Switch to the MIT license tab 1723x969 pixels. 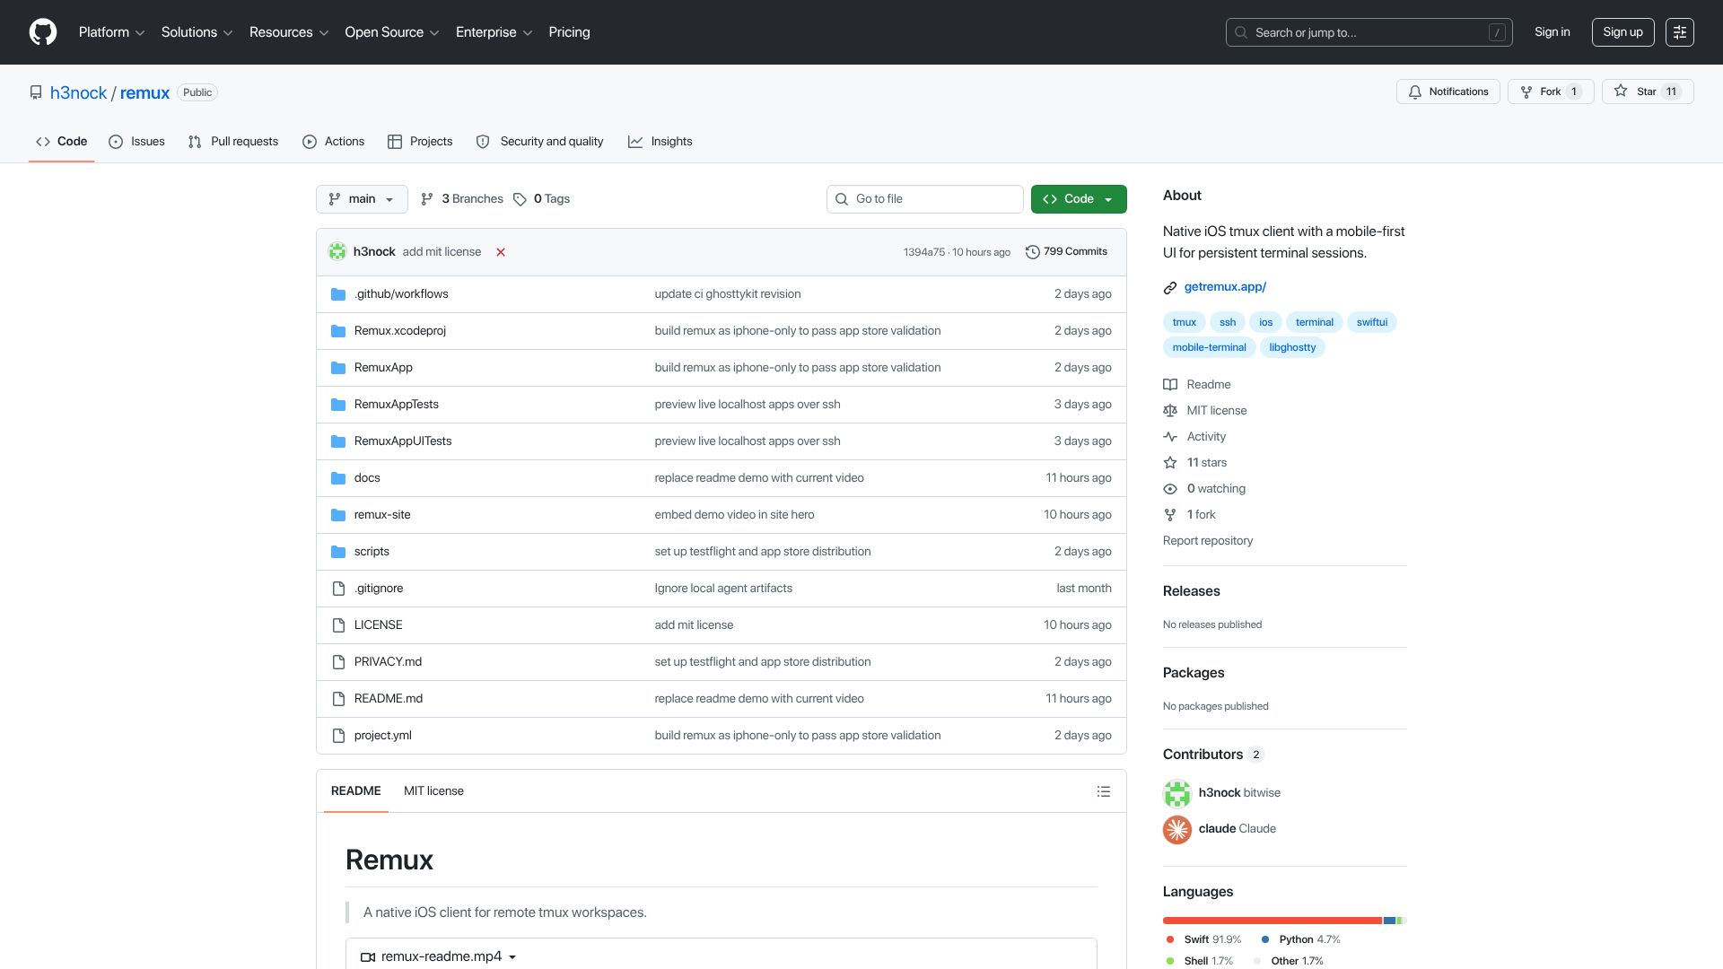click(x=433, y=791)
